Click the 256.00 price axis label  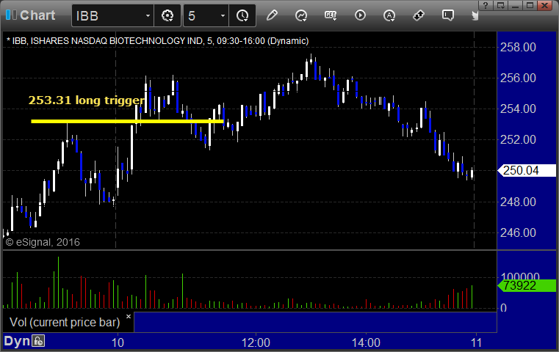pos(518,78)
